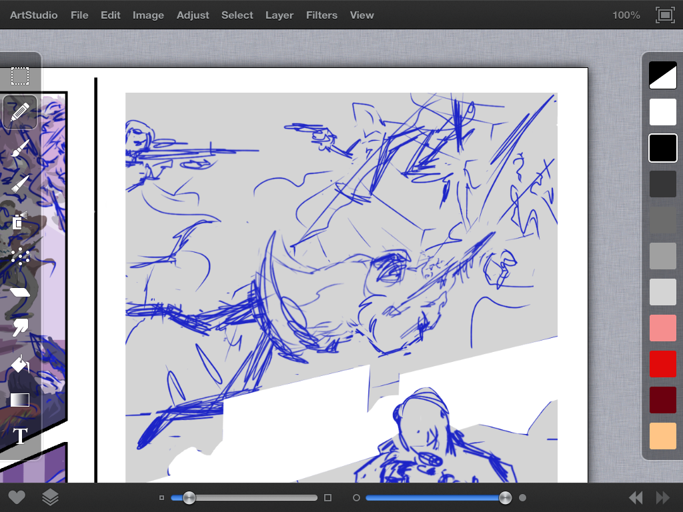Click the Undo double-arrow icon

(x=636, y=497)
